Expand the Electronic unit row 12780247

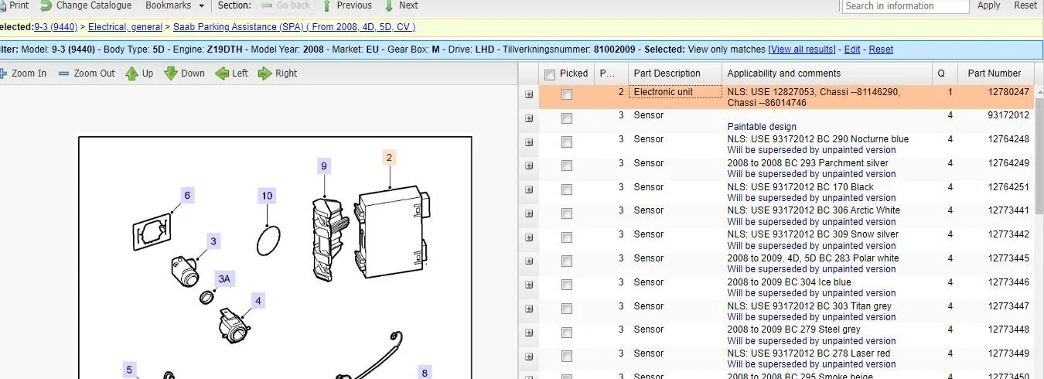[x=529, y=94]
